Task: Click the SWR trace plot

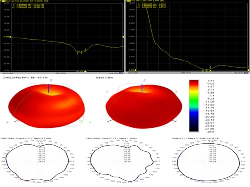Action: click(192, 37)
